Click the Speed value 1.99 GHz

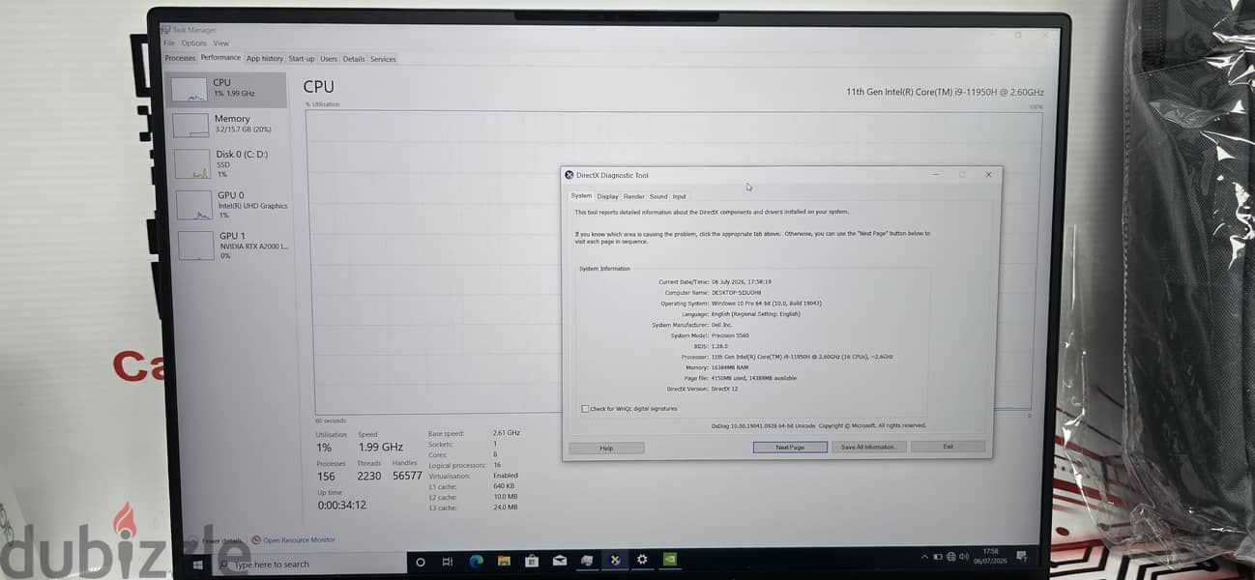(380, 448)
